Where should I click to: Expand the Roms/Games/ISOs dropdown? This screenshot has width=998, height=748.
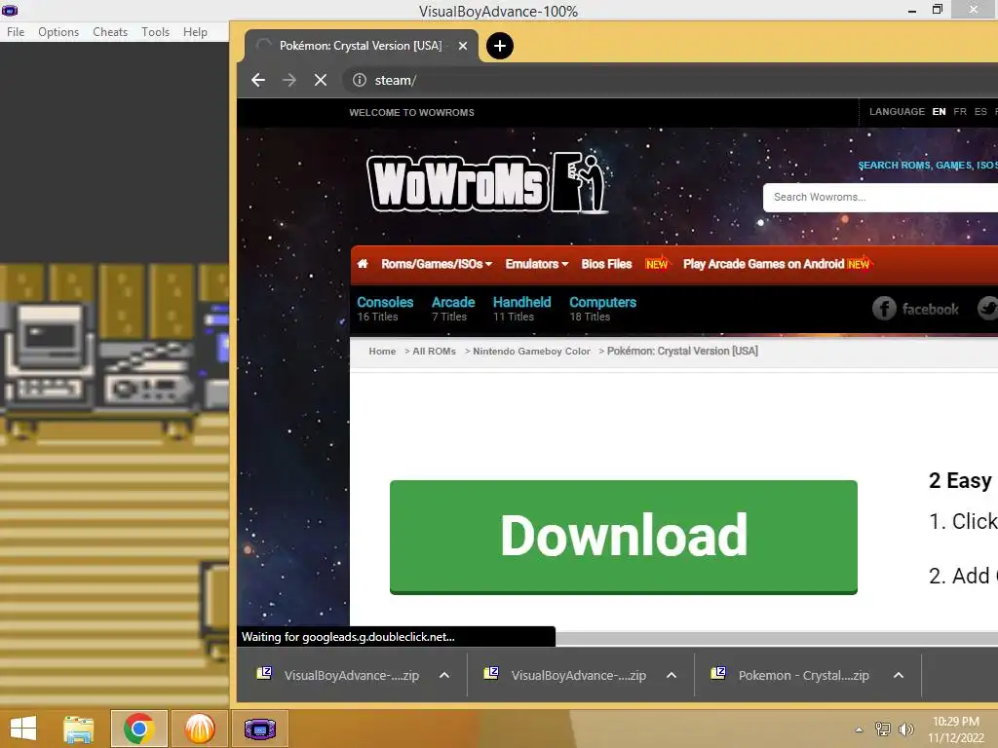click(437, 264)
